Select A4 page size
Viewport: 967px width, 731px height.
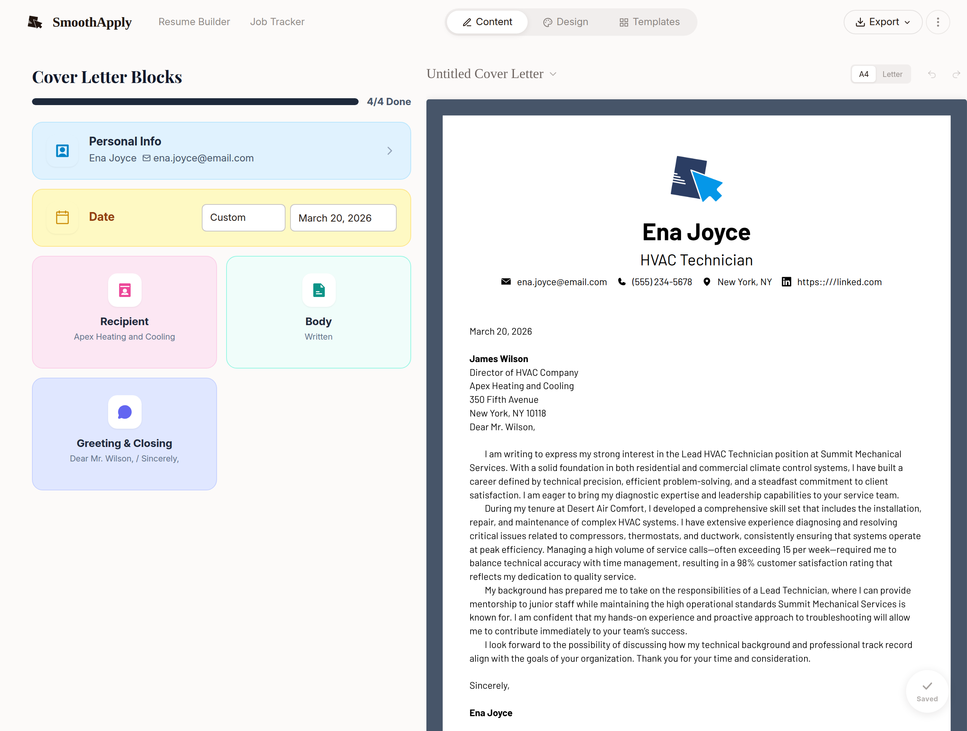pos(863,74)
